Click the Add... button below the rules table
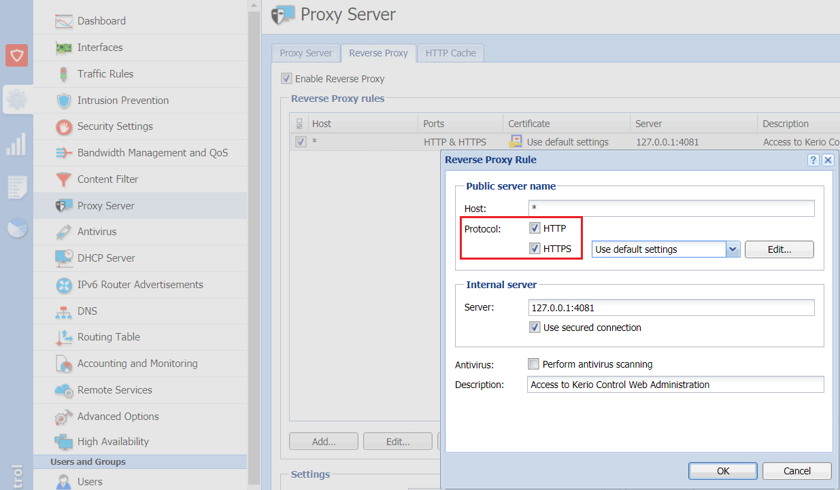840x490 pixels. click(324, 441)
